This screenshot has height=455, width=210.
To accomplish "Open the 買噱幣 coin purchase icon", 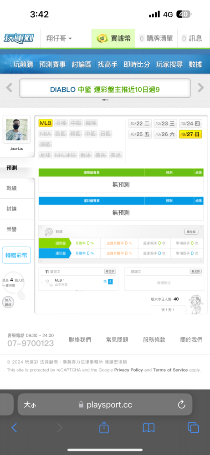I will coord(102,38).
